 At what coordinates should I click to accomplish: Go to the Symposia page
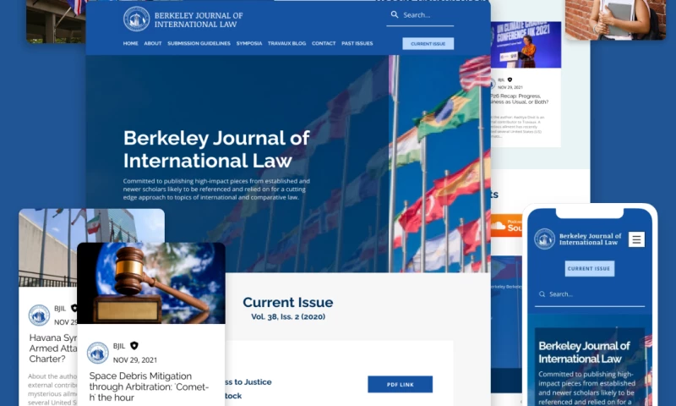tap(249, 44)
